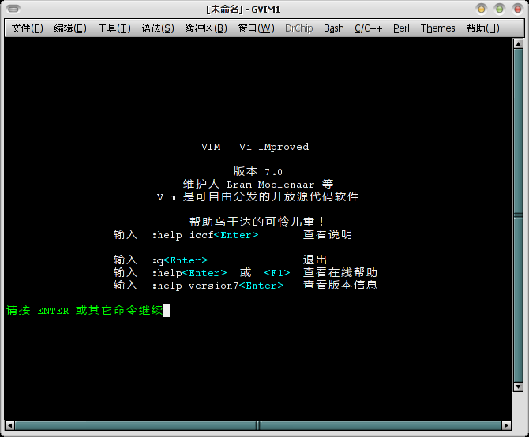
Task: Open the 缓冲区(B) menu
Action: point(206,28)
